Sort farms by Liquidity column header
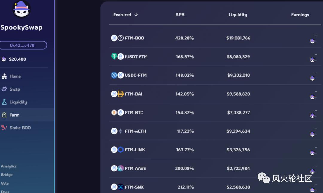323x193 pixels. coord(238,15)
